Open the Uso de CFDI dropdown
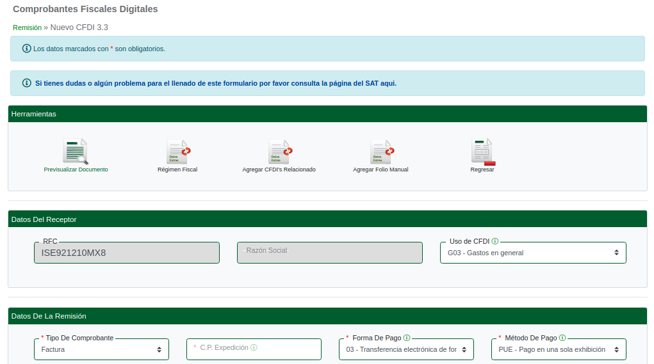 532,253
